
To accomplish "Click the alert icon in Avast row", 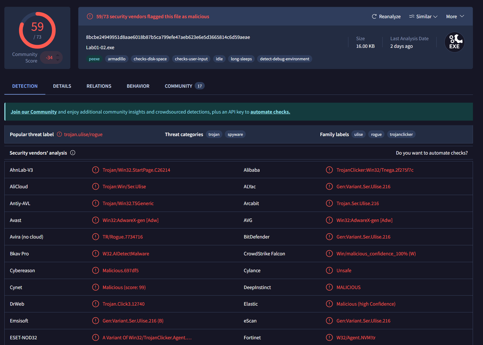I will (96, 220).
